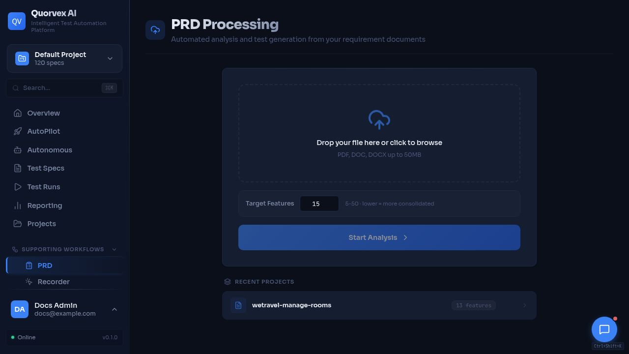Click the Reporting bar chart icon
The height and width of the screenshot is (354, 629).
[18, 206]
